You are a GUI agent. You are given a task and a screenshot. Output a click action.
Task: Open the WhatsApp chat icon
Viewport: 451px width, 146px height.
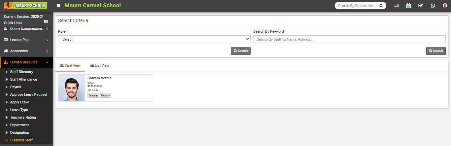(433, 6)
